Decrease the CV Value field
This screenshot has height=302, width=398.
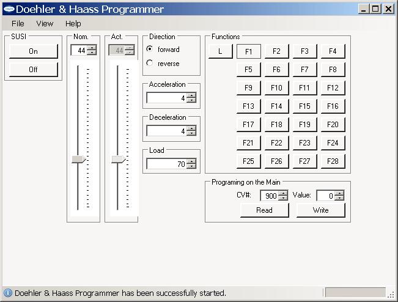pyautogui.click(x=339, y=198)
